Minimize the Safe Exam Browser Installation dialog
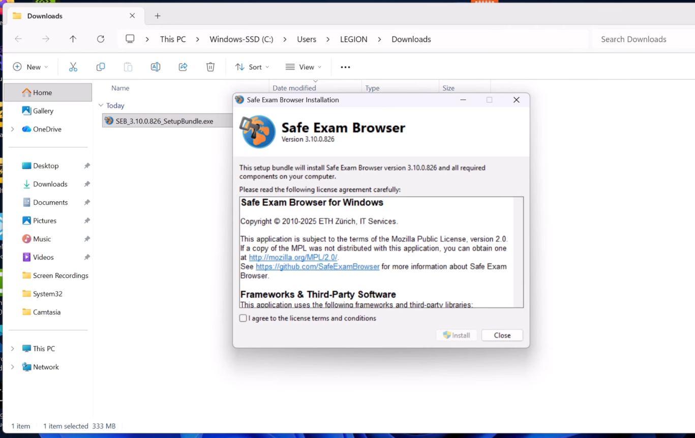 [x=463, y=100]
